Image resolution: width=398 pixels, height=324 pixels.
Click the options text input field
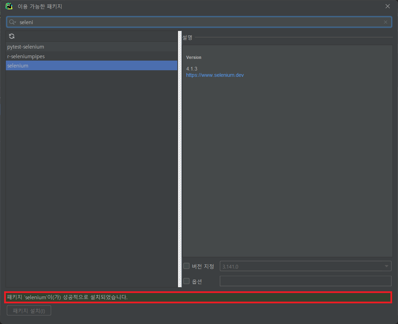(306, 281)
